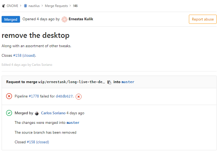Copy the source branch name with clipboard icon
This screenshot has width=218, height=151.
click(109, 82)
